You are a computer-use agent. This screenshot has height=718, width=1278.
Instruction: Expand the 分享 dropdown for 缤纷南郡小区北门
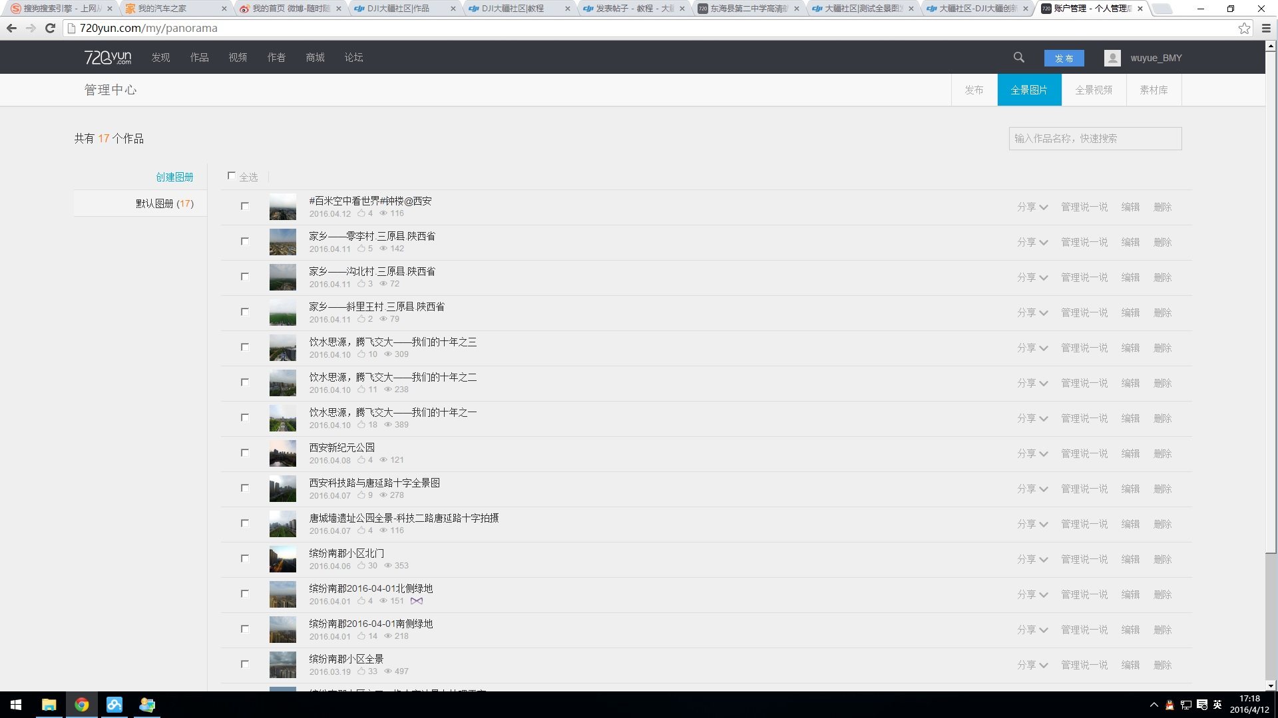coord(1032,560)
